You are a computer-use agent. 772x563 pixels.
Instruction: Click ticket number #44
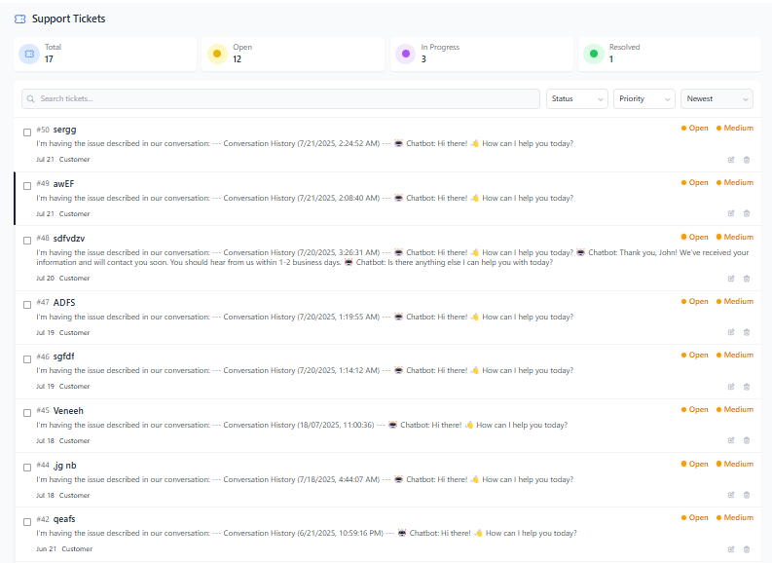[43, 465]
